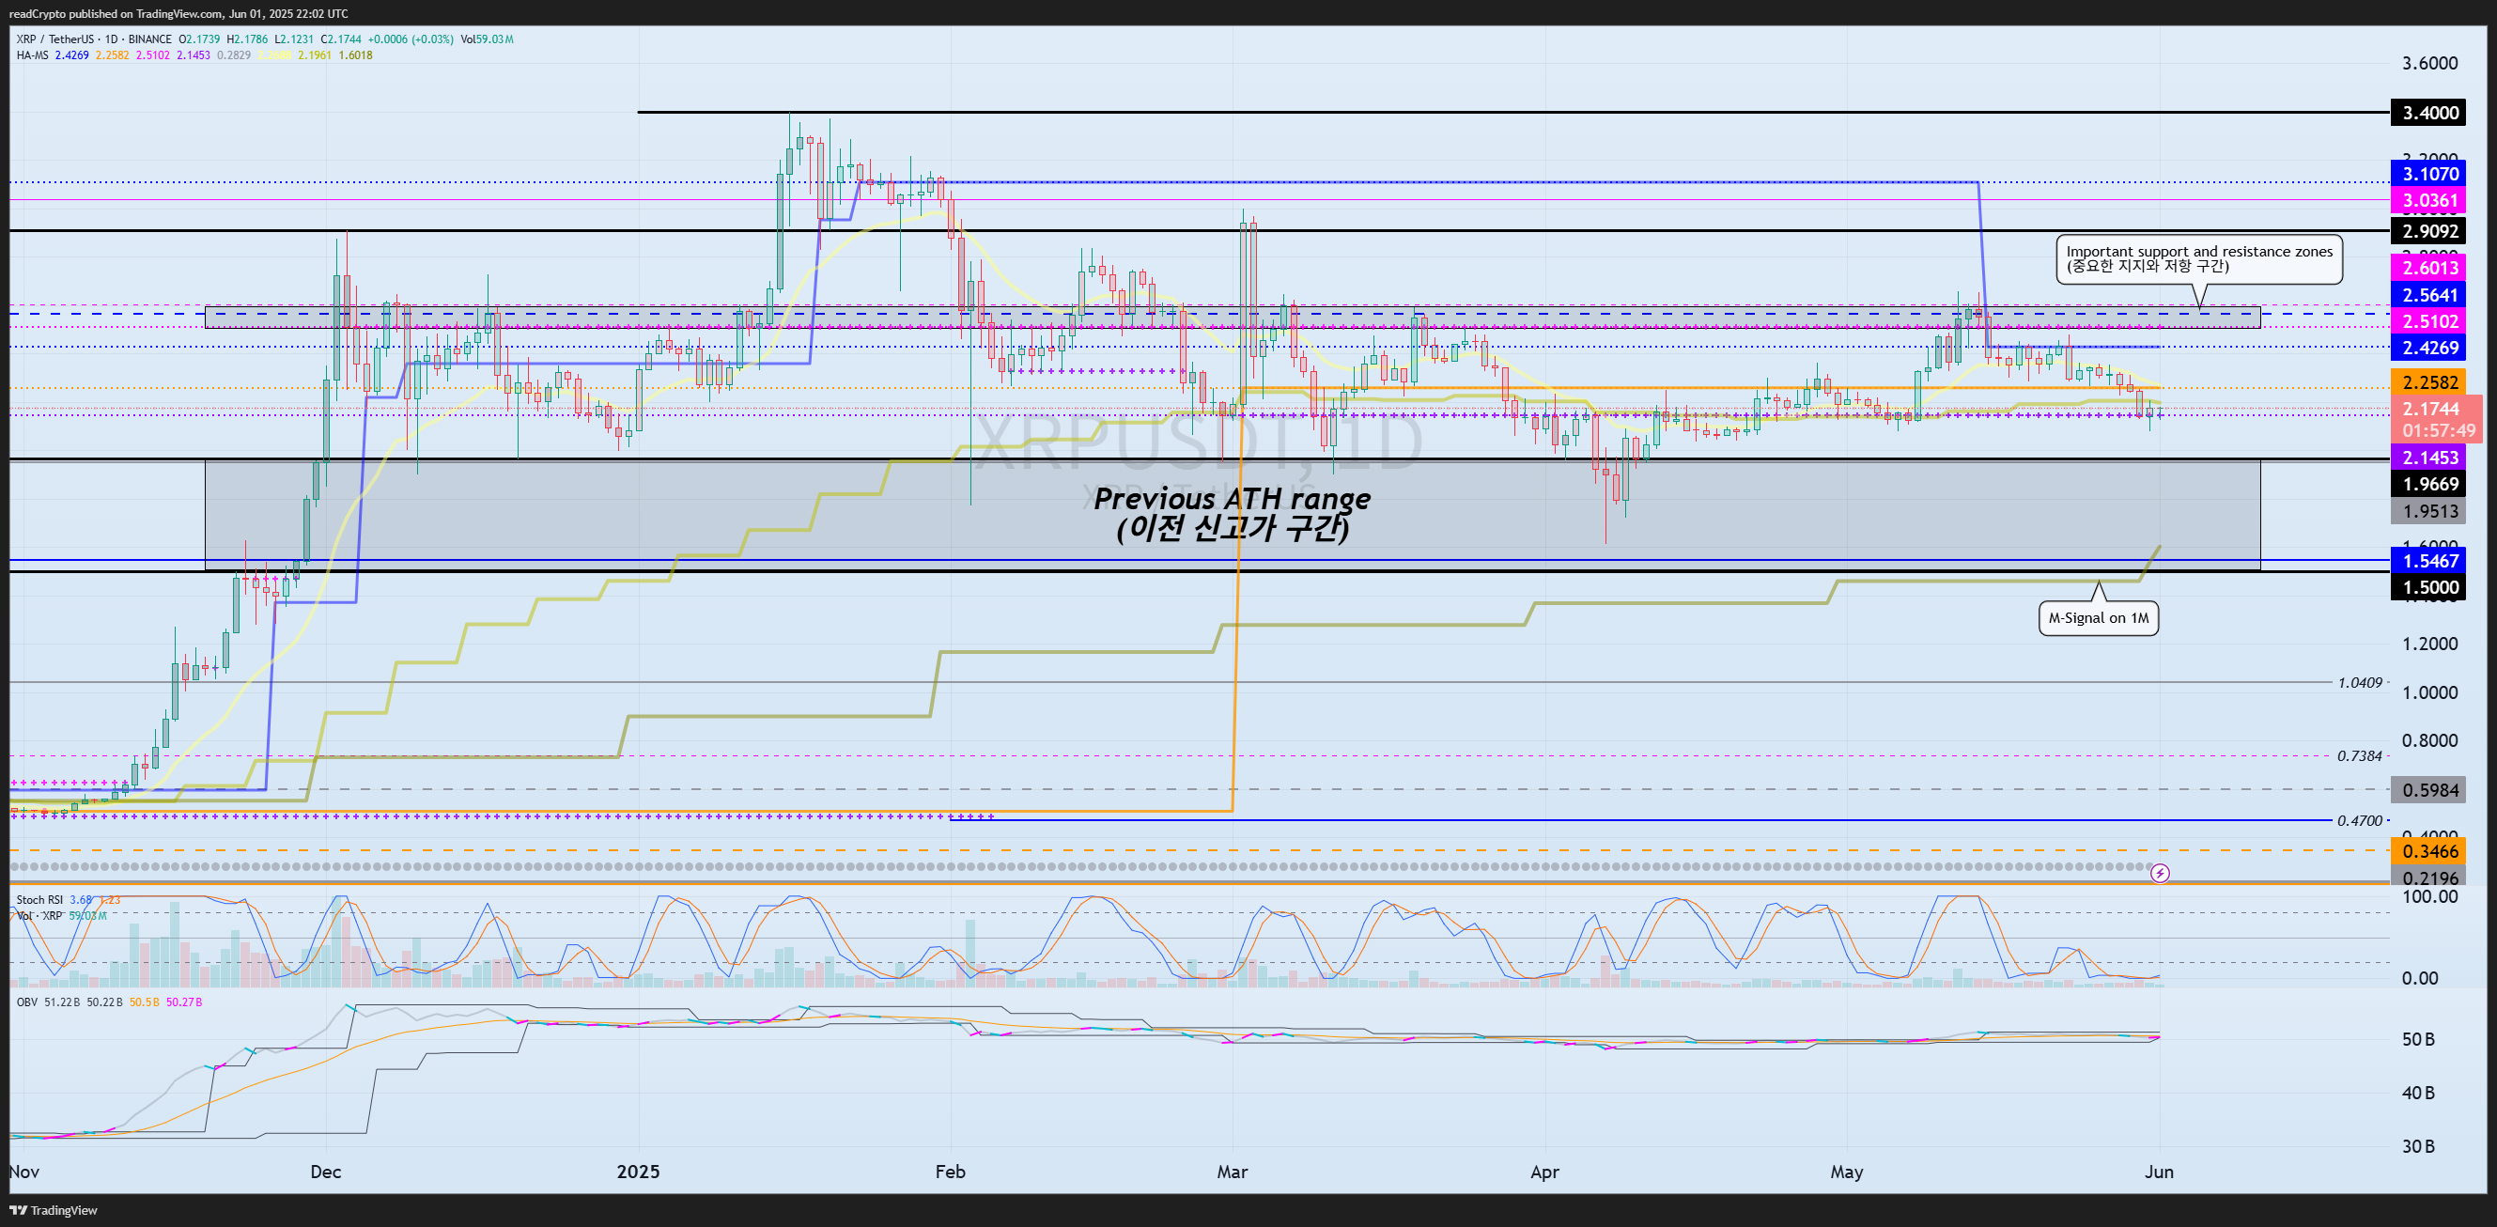This screenshot has width=2497, height=1227.
Task: Click the 1.9669 black price label
Action: [2430, 484]
